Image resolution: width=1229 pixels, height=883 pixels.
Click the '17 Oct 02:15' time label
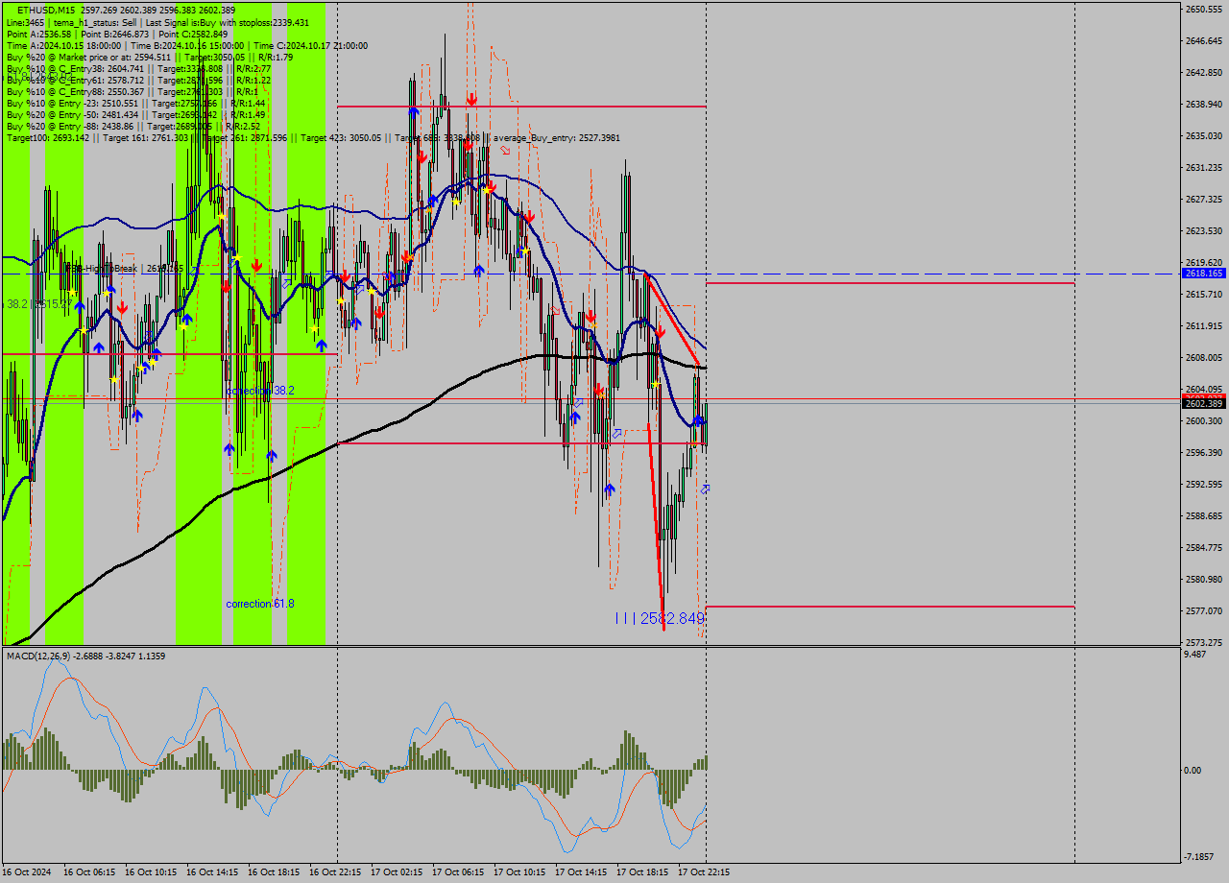[x=397, y=872]
